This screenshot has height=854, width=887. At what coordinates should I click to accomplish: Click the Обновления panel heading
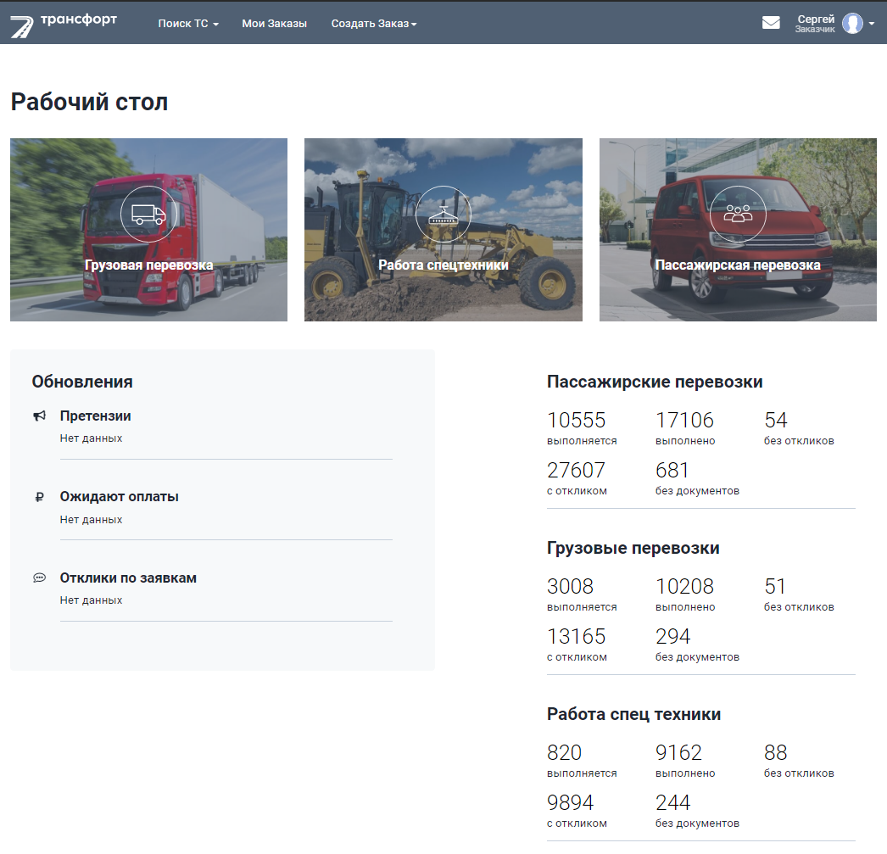[x=82, y=382]
